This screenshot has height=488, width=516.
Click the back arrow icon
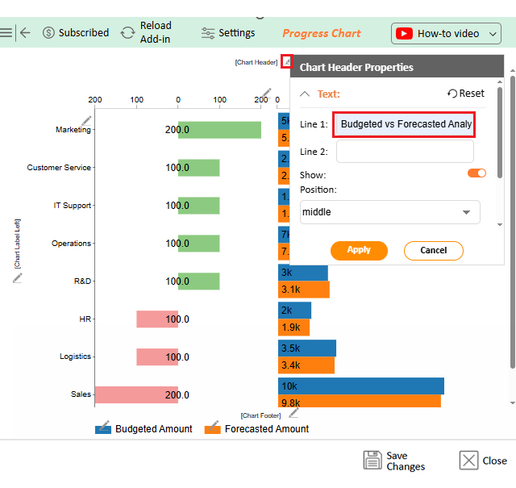(25, 33)
